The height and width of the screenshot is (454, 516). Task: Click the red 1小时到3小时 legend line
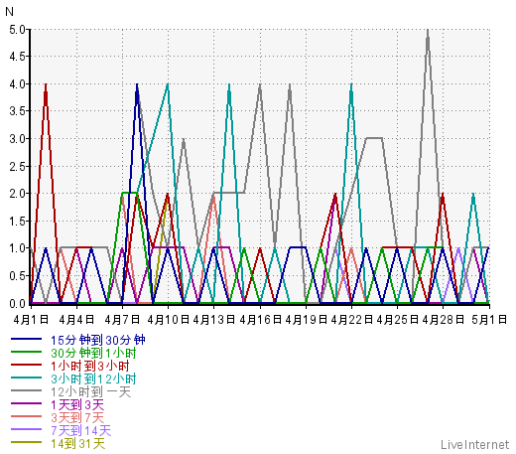tap(26, 365)
